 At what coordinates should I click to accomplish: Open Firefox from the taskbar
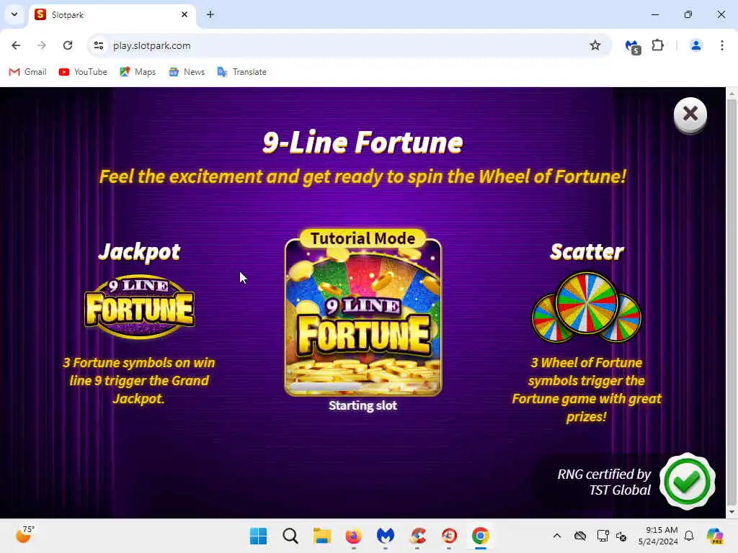tap(353, 536)
